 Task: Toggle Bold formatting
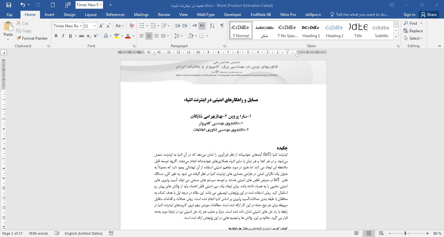[x=56, y=36]
